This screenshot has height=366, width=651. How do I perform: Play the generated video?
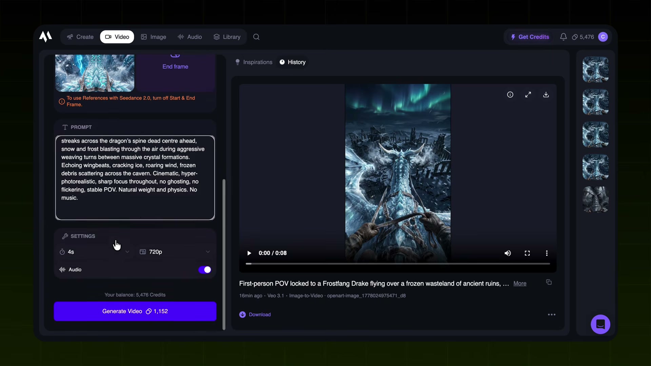click(x=249, y=253)
